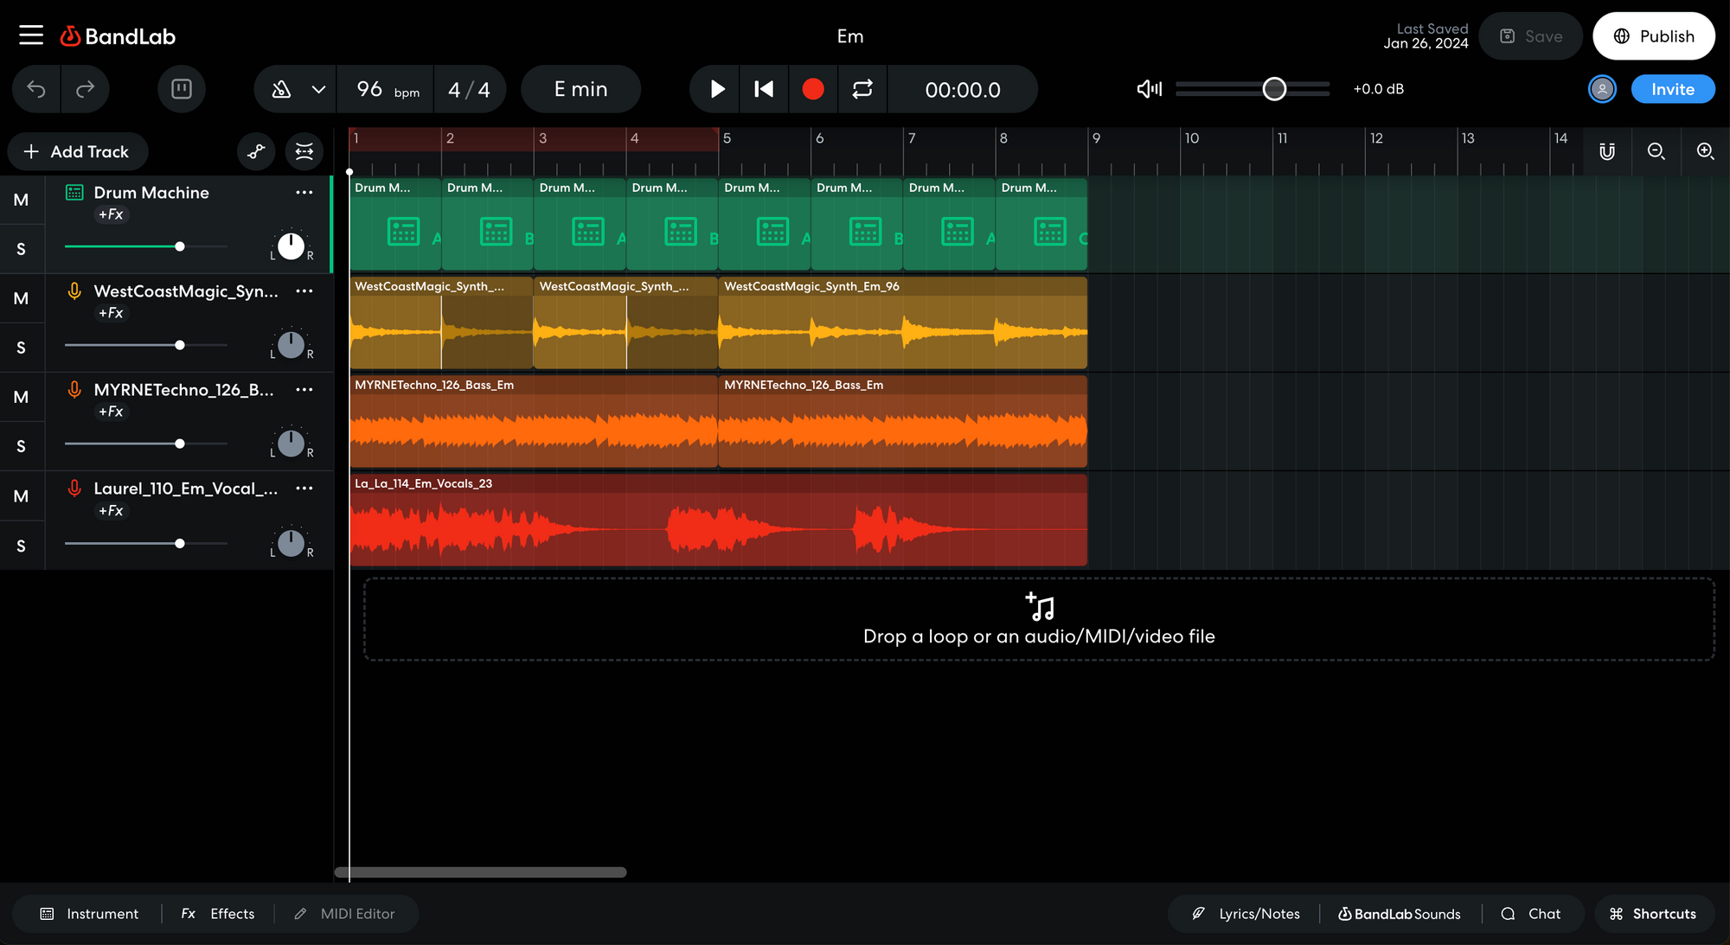Image resolution: width=1730 pixels, height=945 pixels.
Task: Click the snapping magnet icon above the timeline
Action: (1607, 151)
